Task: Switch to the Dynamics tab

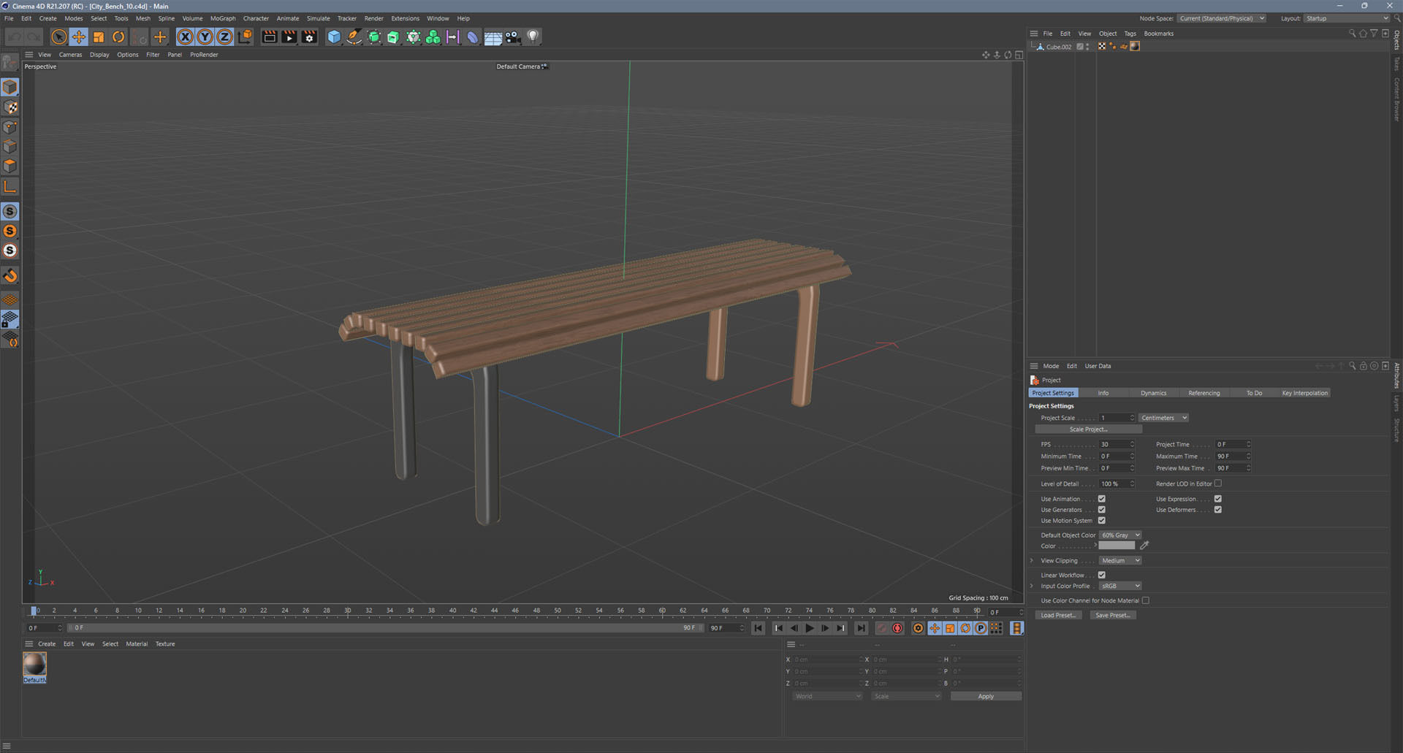Action: click(1153, 393)
